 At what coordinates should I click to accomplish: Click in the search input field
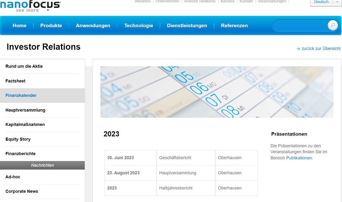tap(300, 25)
